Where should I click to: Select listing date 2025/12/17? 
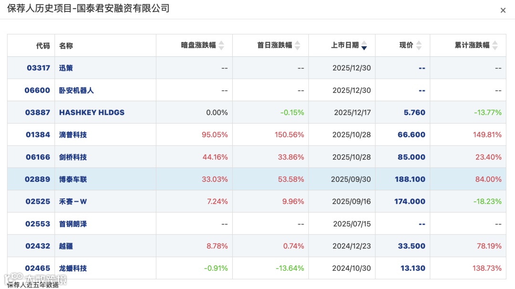(x=352, y=113)
